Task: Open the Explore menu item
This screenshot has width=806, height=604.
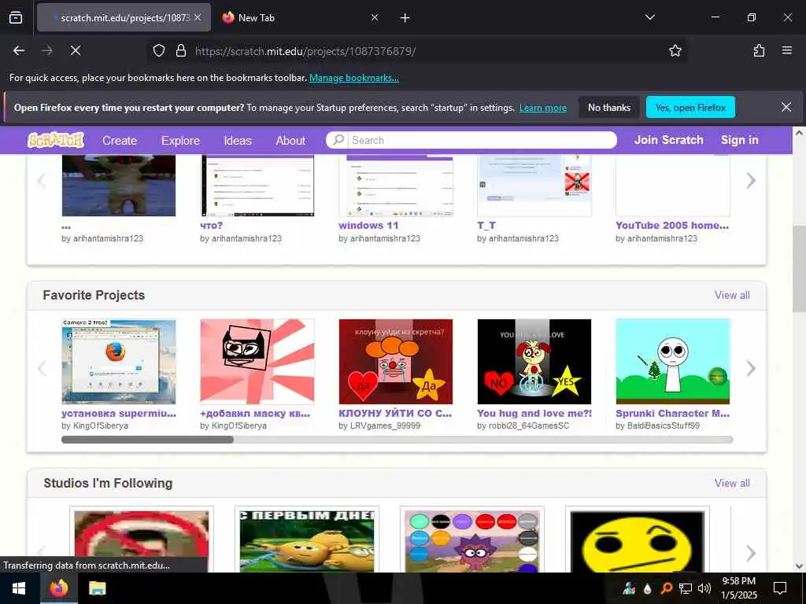Action: tap(180, 141)
